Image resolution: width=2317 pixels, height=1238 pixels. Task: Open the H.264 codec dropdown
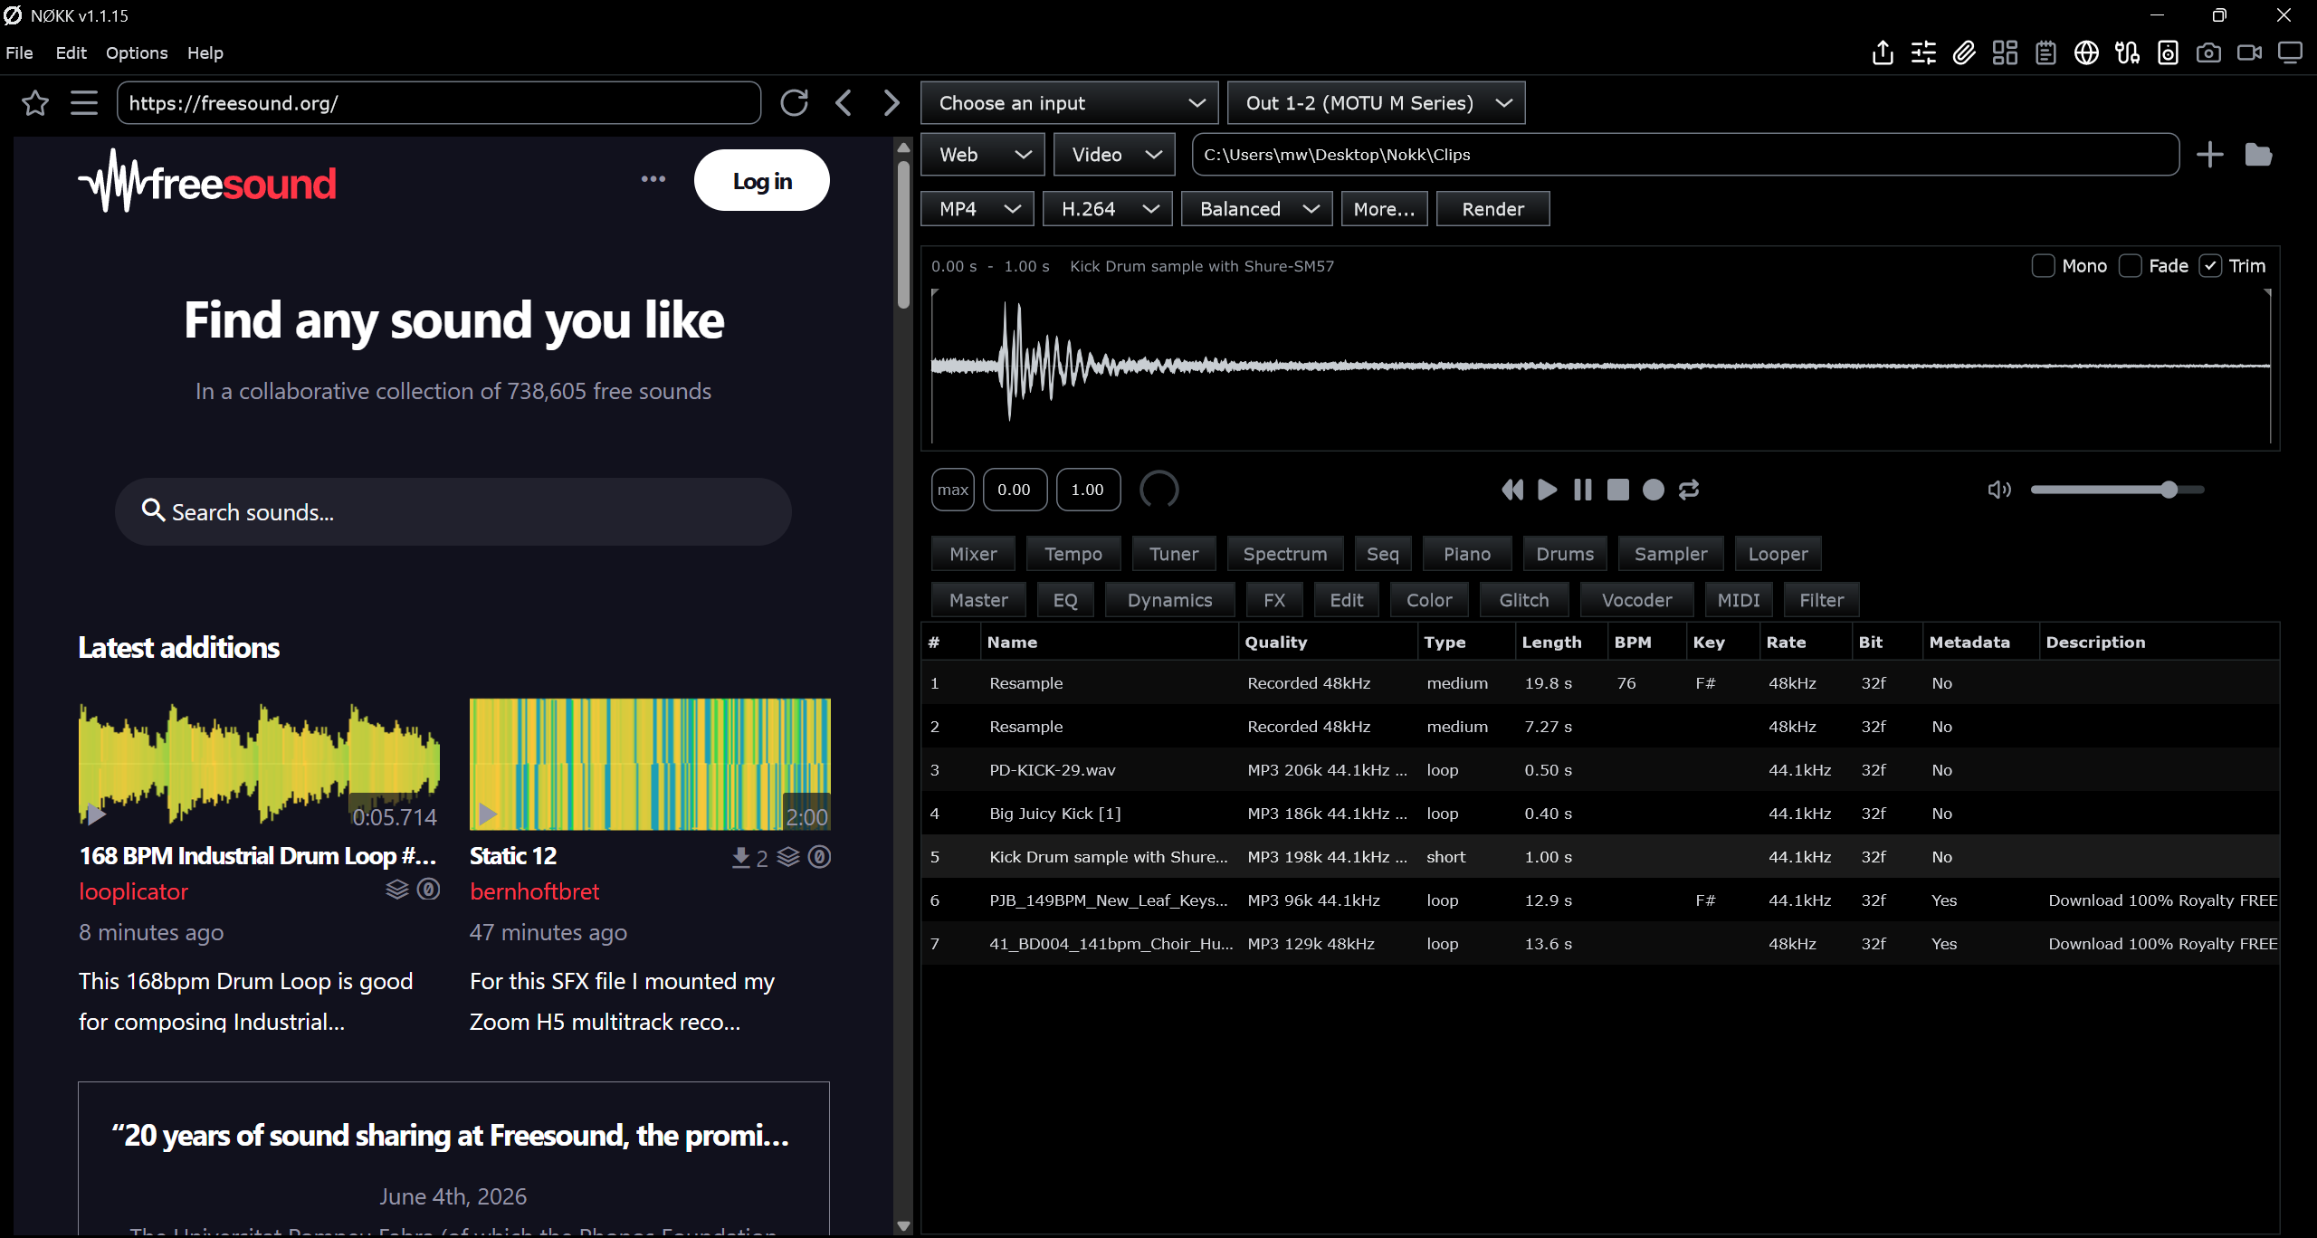(x=1107, y=209)
